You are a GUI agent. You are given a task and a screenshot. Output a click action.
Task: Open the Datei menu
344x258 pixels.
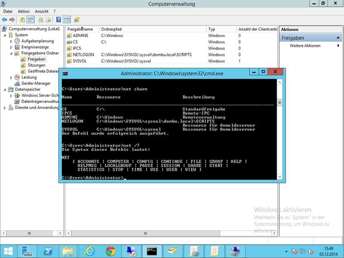(8, 11)
